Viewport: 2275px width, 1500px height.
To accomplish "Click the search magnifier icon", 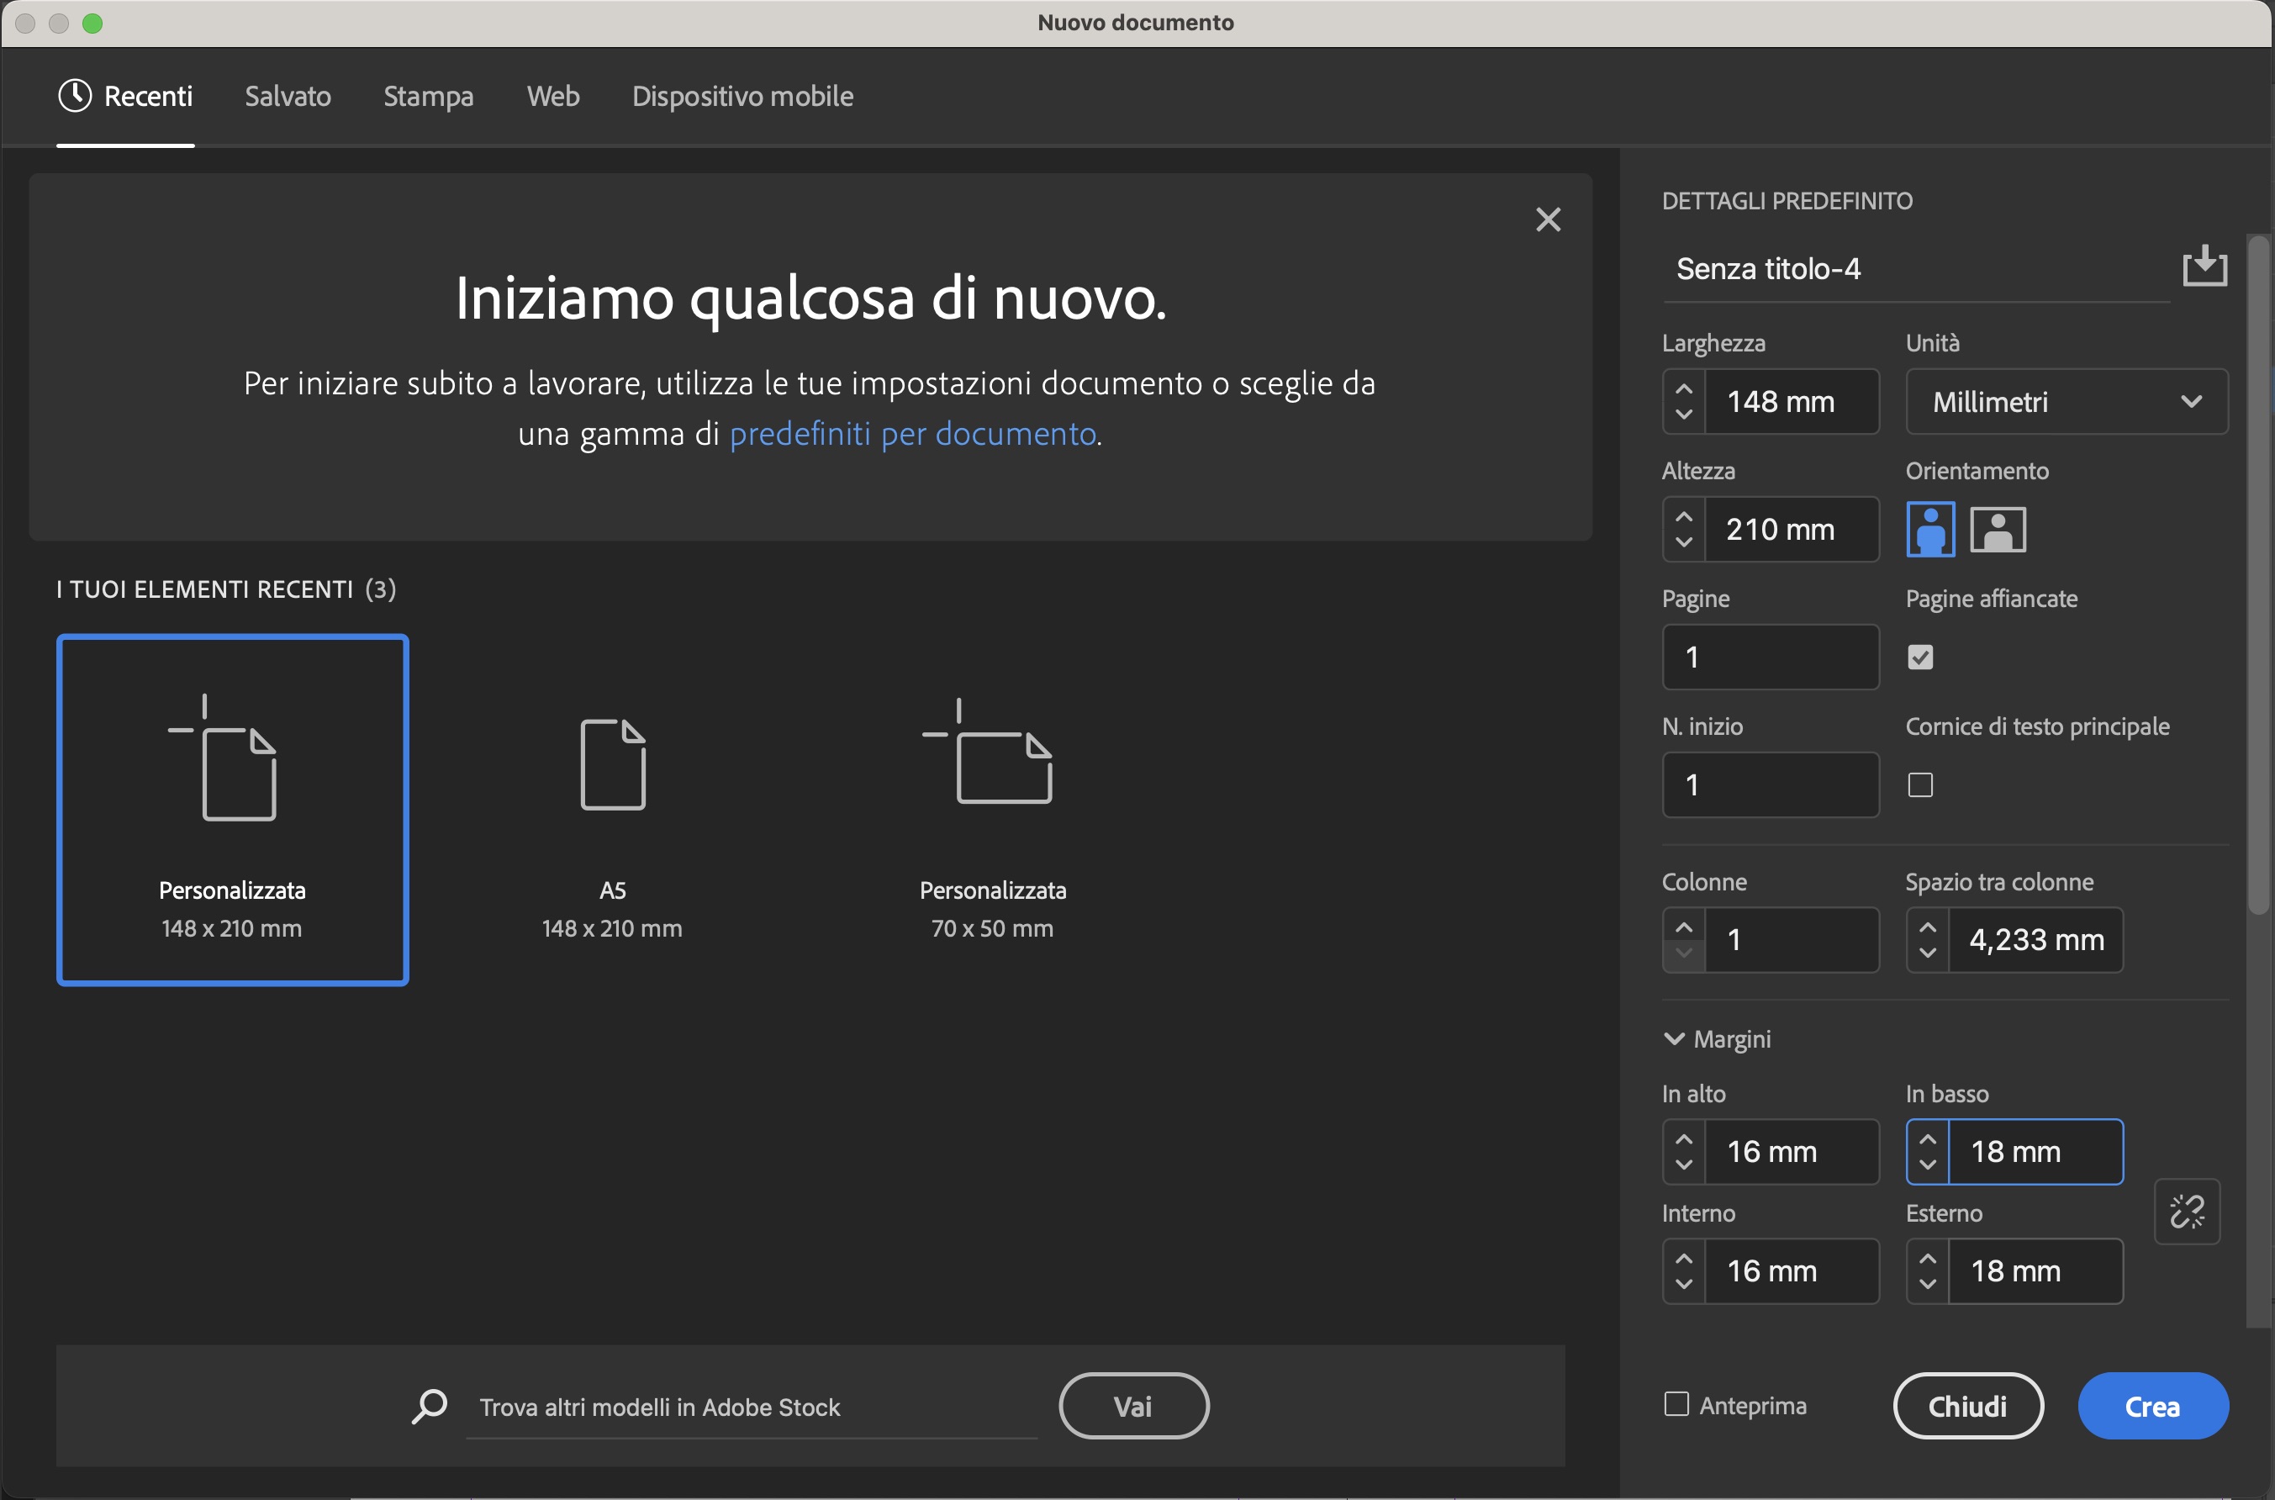I will 430,1405.
